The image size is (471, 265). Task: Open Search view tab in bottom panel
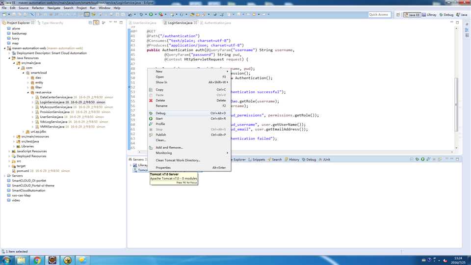(x=275, y=159)
